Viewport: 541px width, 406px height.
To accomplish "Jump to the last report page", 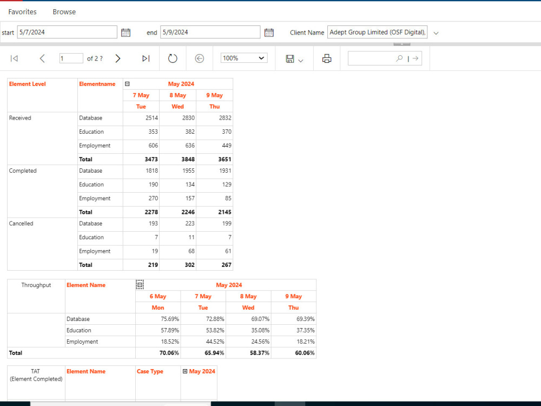I will 146,58.
